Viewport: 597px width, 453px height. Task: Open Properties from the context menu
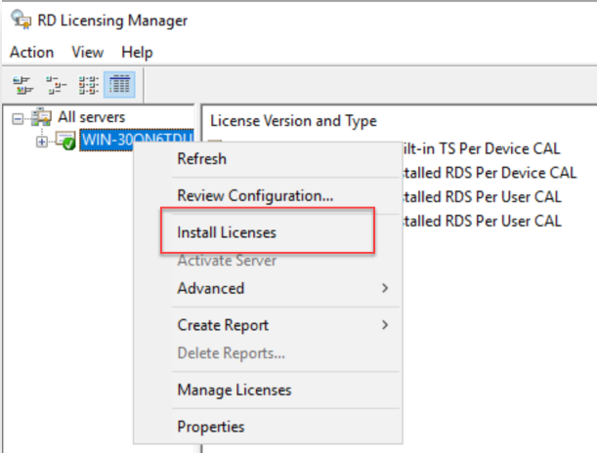point(210,427)
